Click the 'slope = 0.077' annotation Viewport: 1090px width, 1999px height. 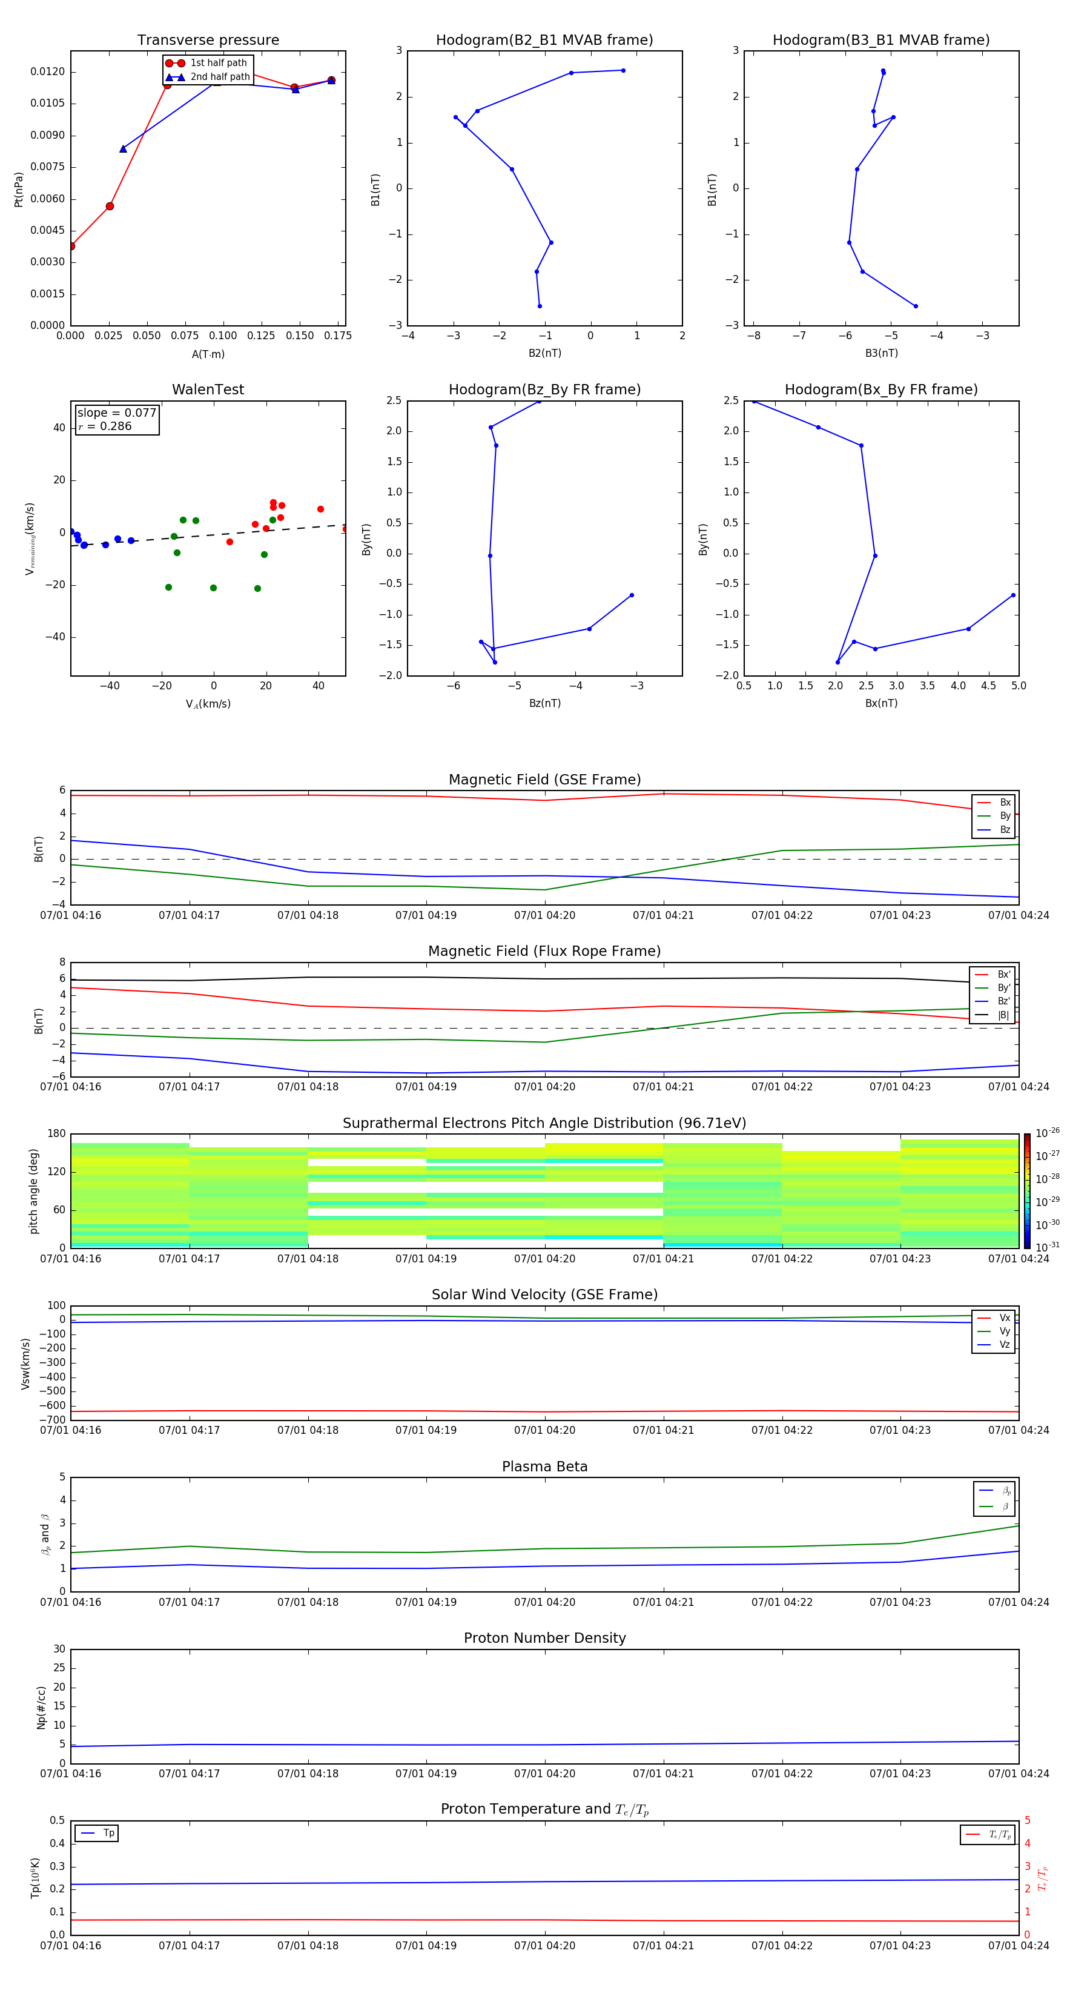[x=117, y=413]
